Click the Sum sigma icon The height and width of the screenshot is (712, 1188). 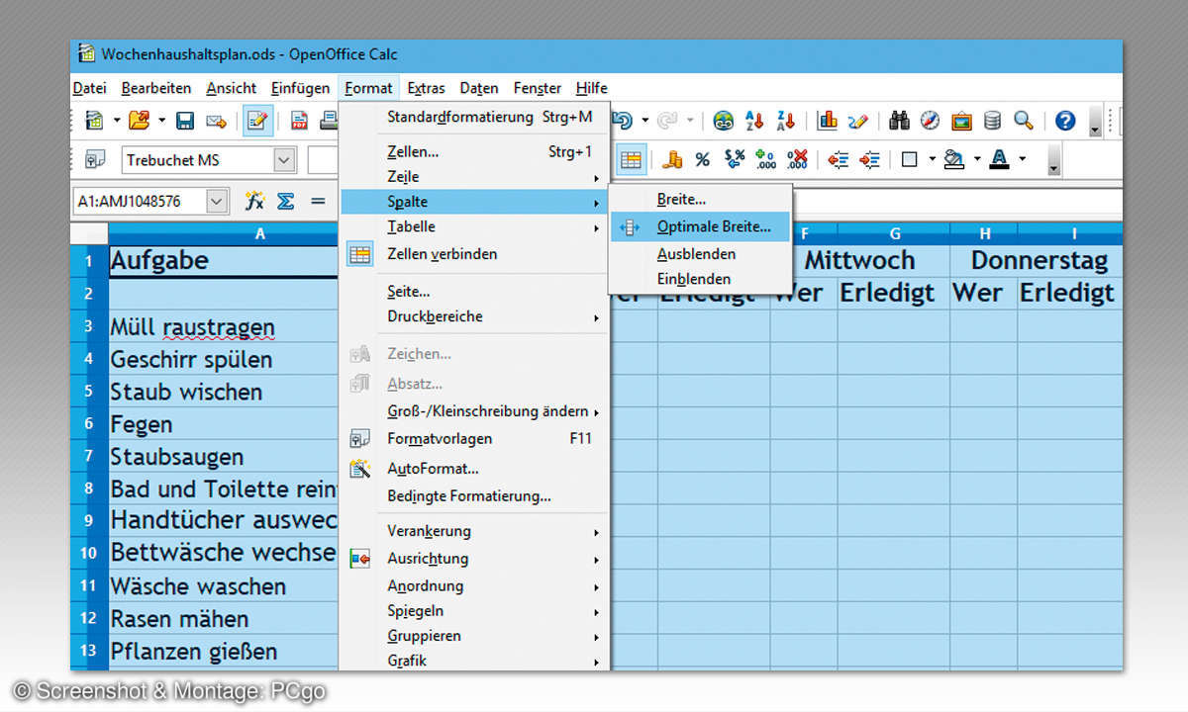[x=286, y=201]
